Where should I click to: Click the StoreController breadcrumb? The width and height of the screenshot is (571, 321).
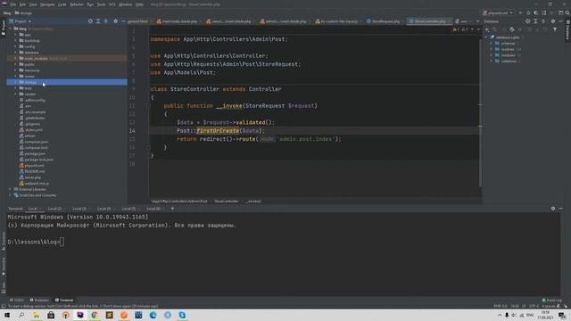[226, 202]
